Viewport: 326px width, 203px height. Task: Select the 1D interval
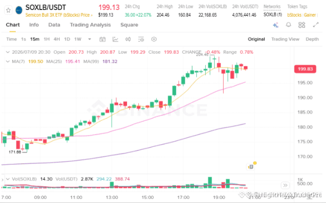point(67,39)
